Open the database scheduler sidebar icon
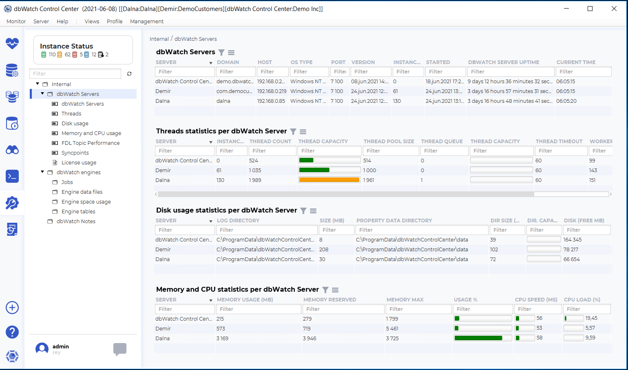This screenshot has height=370, width=628. click(x=12, y=123)
